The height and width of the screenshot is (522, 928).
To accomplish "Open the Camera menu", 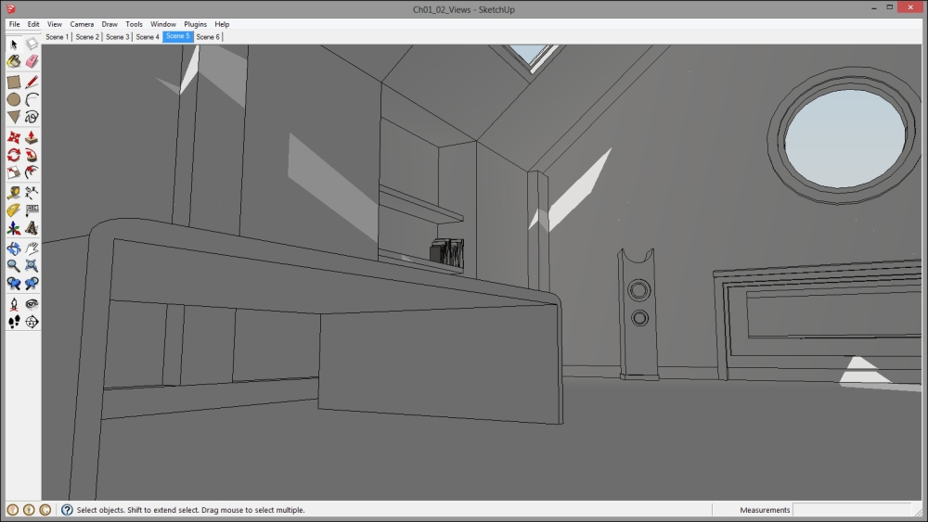I will click(x=82, y=24).
